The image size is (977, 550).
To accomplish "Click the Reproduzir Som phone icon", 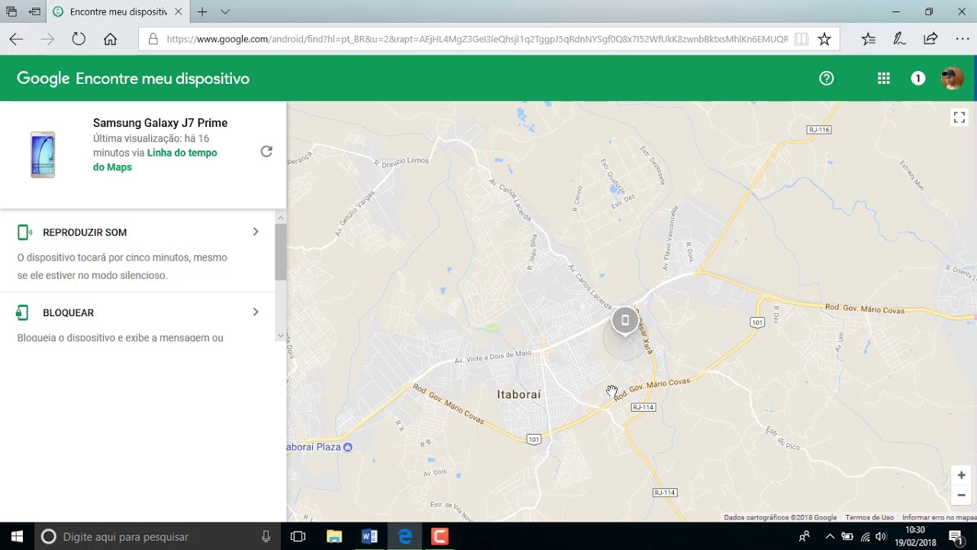I will [x=24, y=232].
